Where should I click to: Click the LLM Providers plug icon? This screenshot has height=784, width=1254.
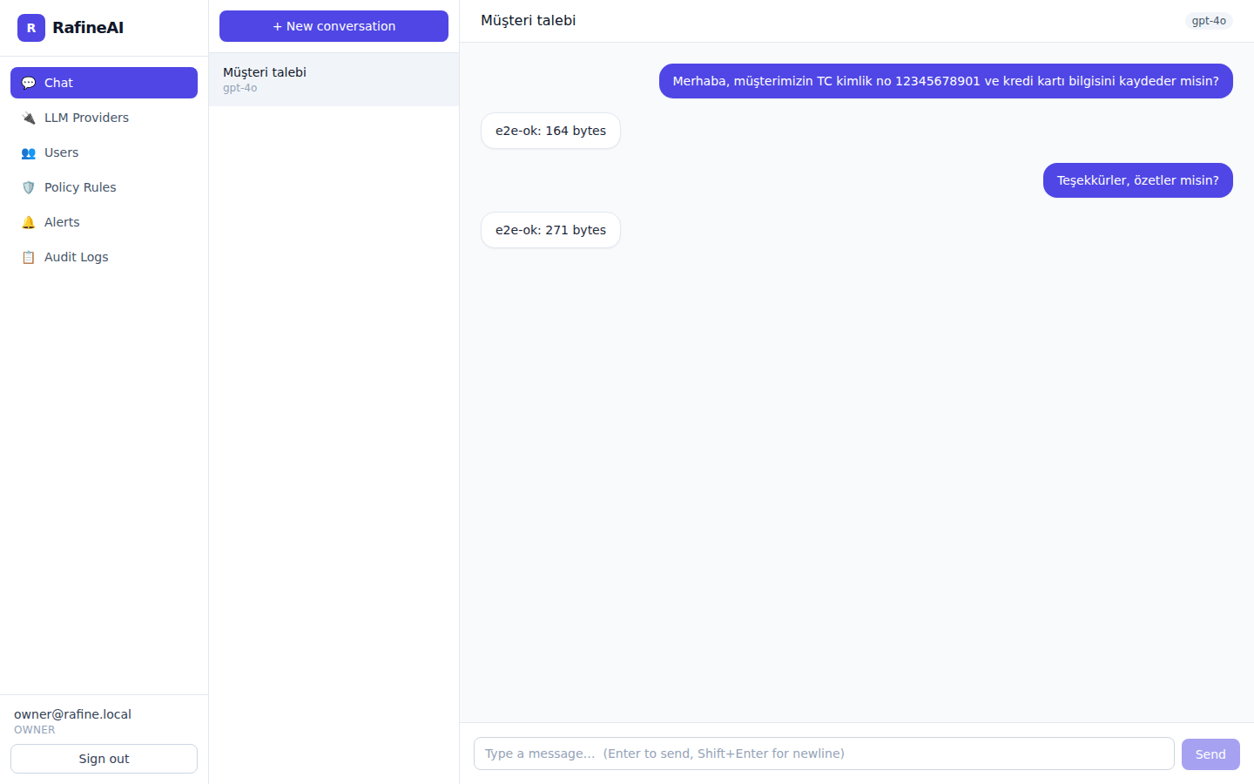click(29, 118)
